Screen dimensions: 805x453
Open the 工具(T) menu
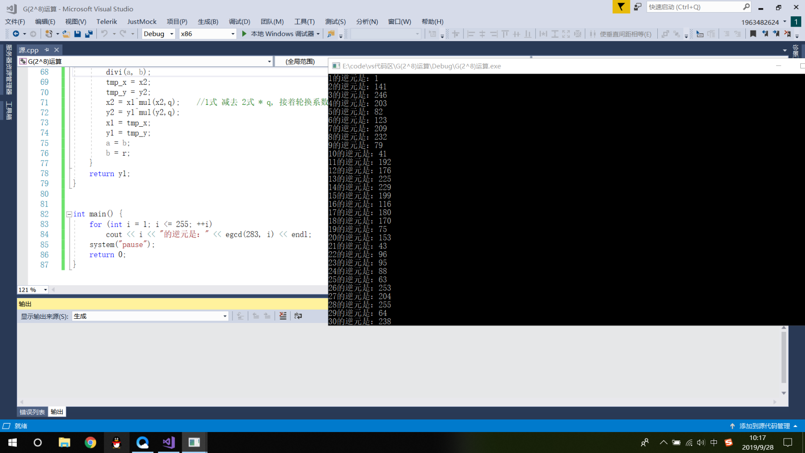(304, 21)
